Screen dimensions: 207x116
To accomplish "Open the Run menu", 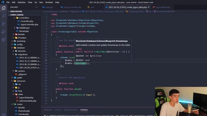I will [41, 2].
